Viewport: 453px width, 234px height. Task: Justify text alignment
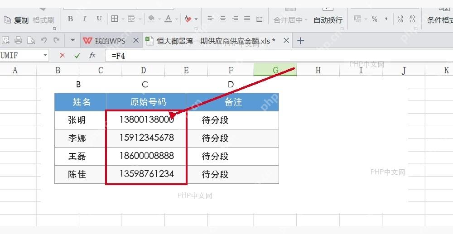[247, 19]
